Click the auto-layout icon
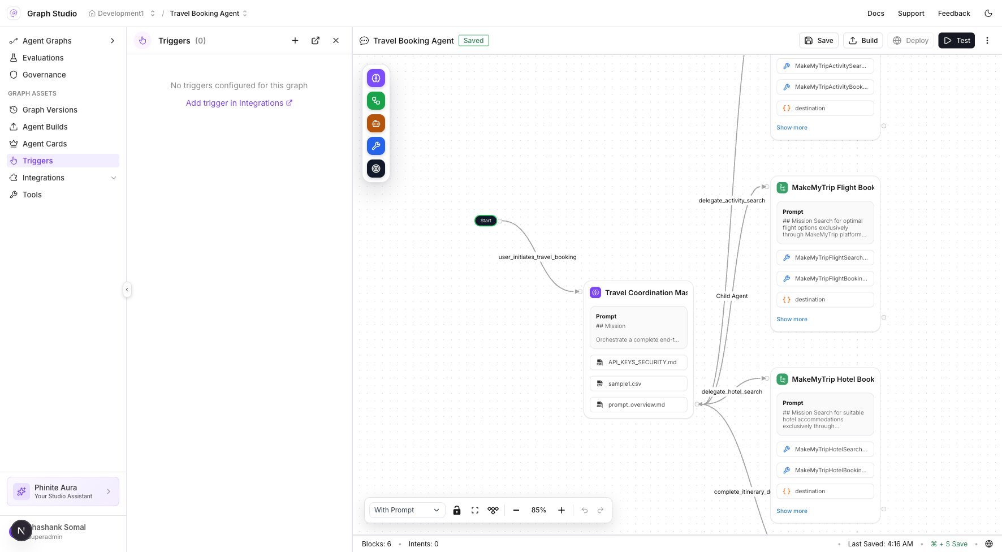 pyautogui.click(x=493, y=510)
